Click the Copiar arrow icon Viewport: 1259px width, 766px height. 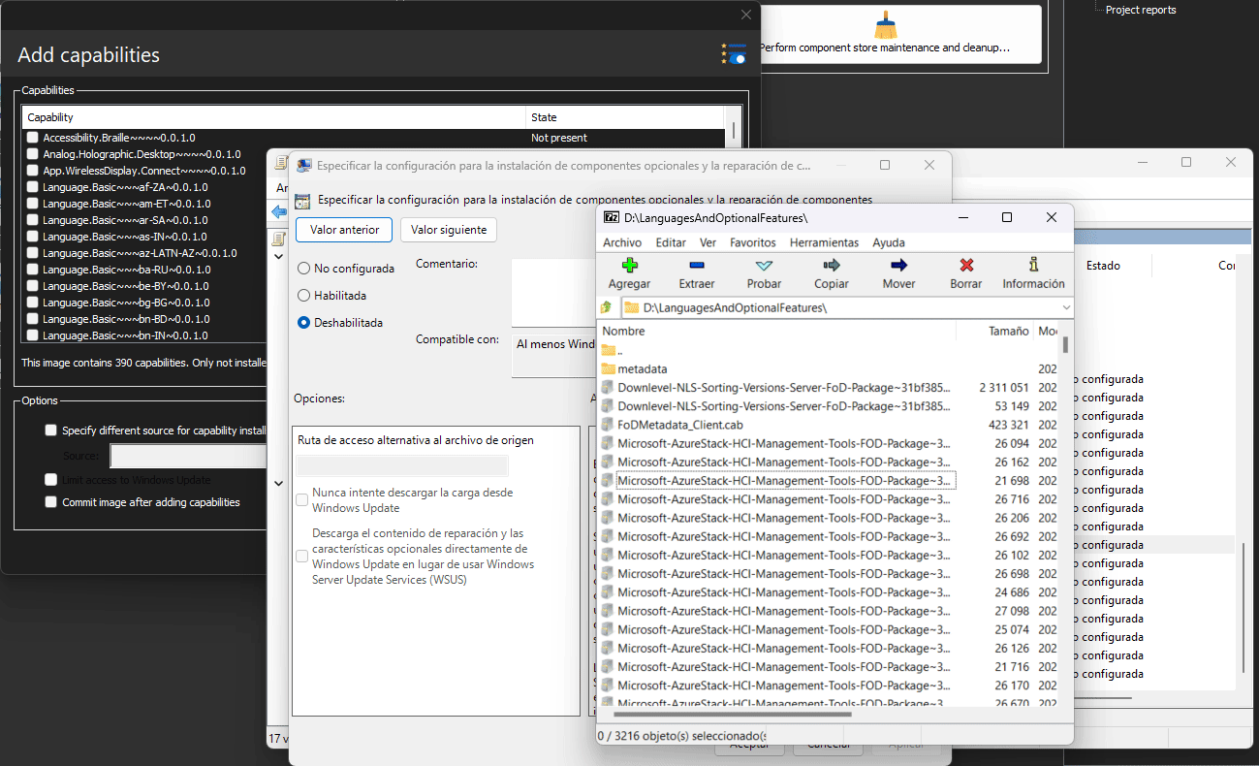831,265
